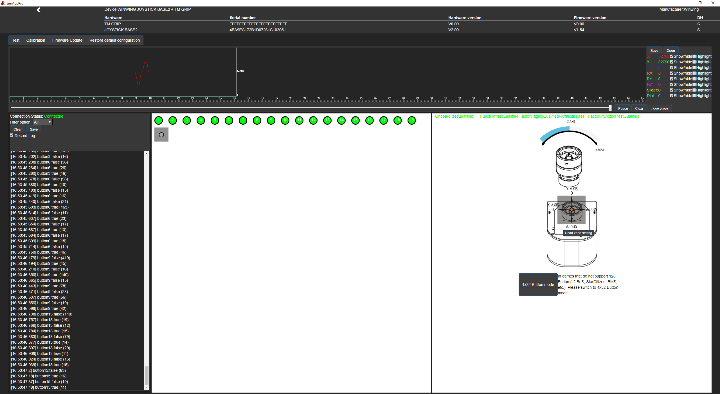Click the log panel vertical scrollbar thumb
This screenshot has height=394, width=720.
pos(147,375)
